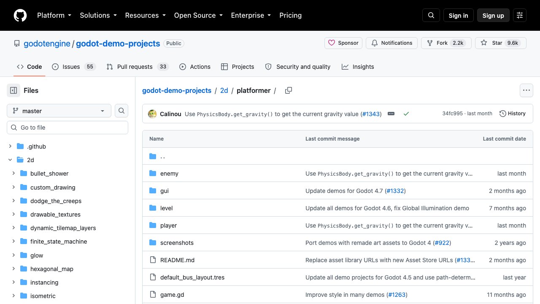Viewport: 540px width, 304px height.
Task: Click the heart Sponsor button
Action: 343,43
